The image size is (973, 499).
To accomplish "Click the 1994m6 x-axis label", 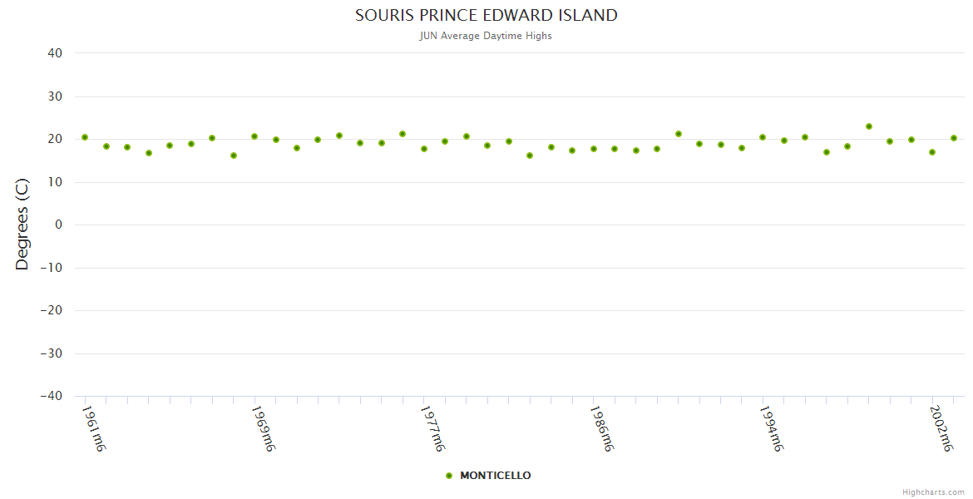I will (771, 429).
